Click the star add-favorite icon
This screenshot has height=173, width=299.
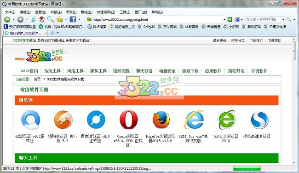(59, 19)
